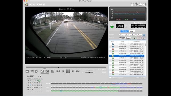Select highlighted file 20170106_163142_NF
The width and height of the screenshot is (171, 96).
[x=127, y=56]
